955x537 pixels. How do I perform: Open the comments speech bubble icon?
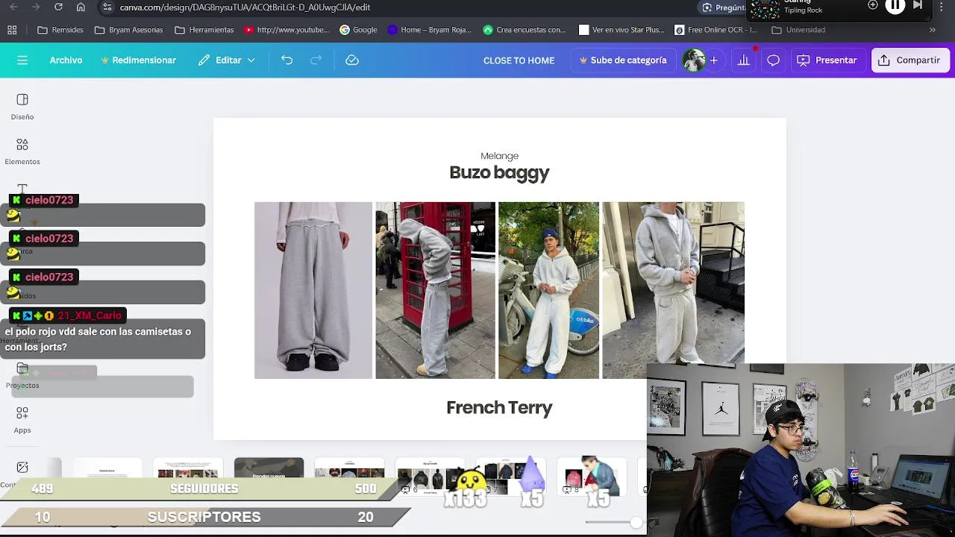(x=773, y=60)
